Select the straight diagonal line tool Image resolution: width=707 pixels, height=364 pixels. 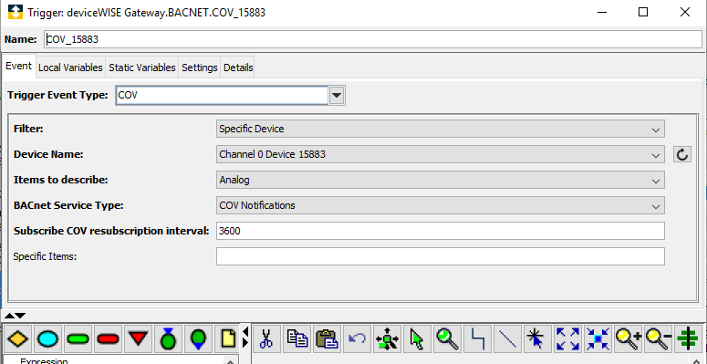pos(508,338)
